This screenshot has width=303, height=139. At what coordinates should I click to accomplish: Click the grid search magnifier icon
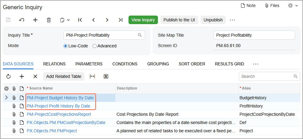click(x=295, y=76)
